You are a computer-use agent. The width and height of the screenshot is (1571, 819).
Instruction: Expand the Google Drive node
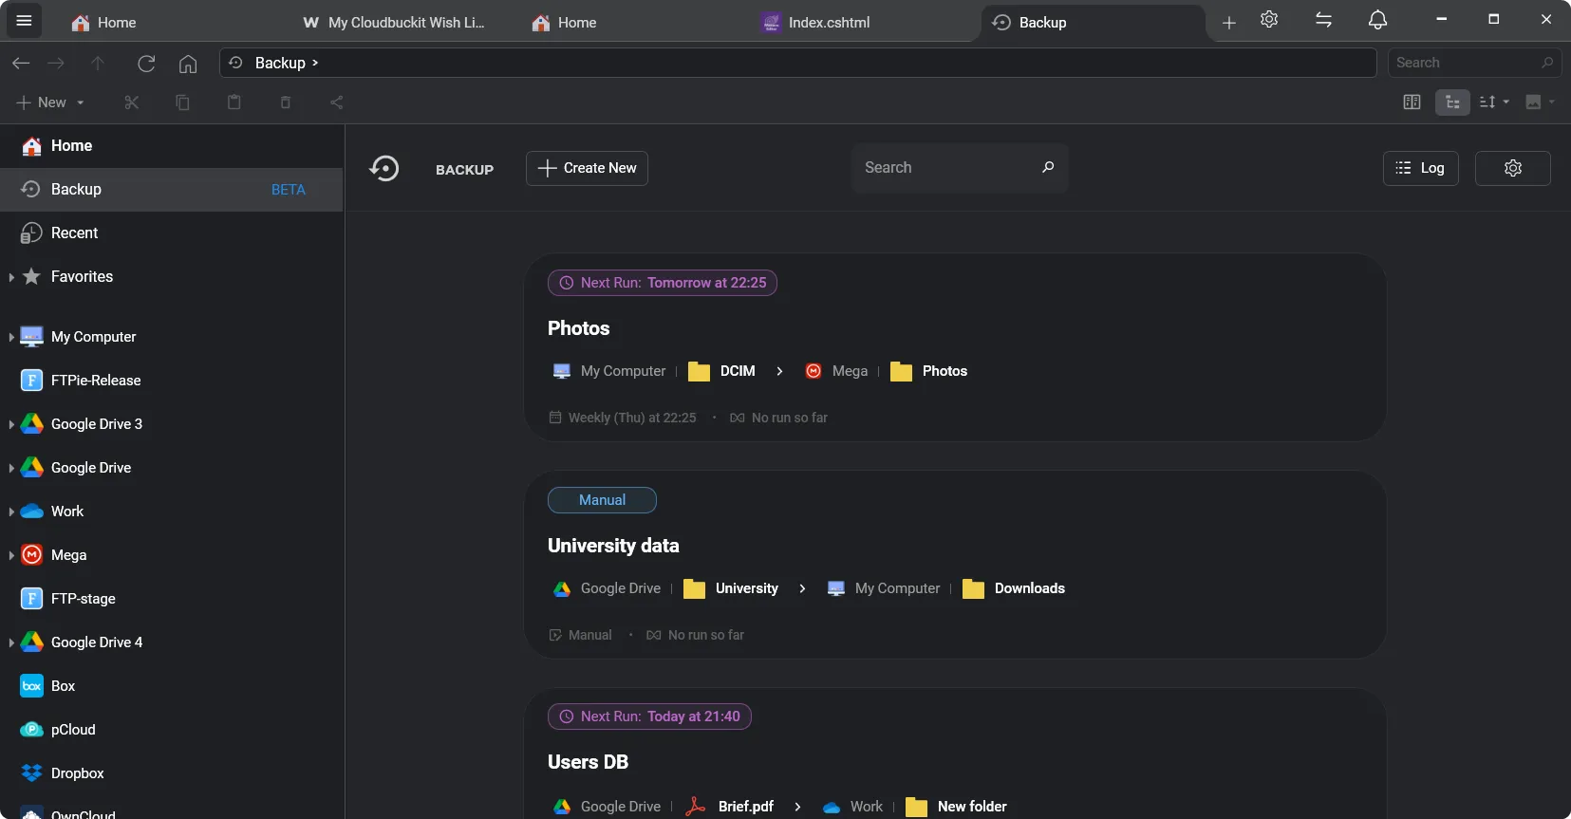pyautogui.click(x=10, y=468)
